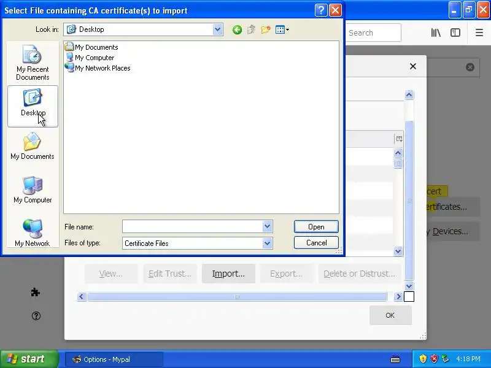
Task: Clear the options search field
Action: click(470, 67)
